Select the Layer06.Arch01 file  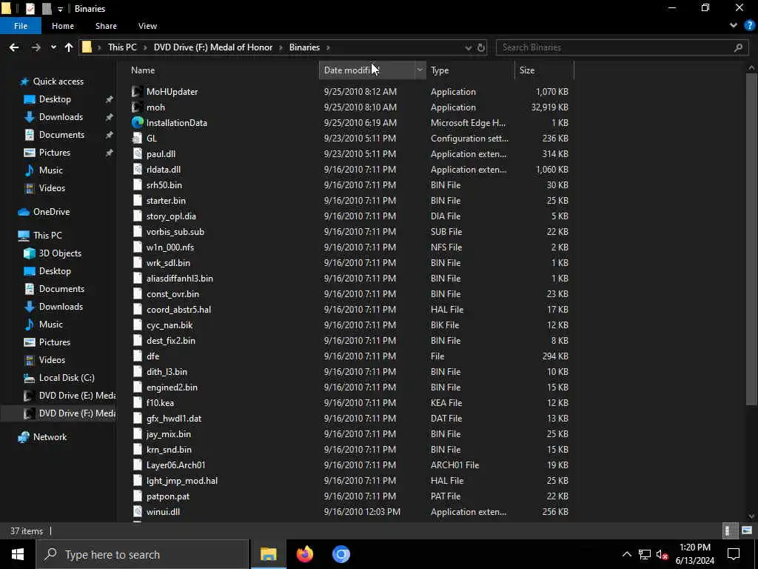pyautogui.click(x=176, y=465)
